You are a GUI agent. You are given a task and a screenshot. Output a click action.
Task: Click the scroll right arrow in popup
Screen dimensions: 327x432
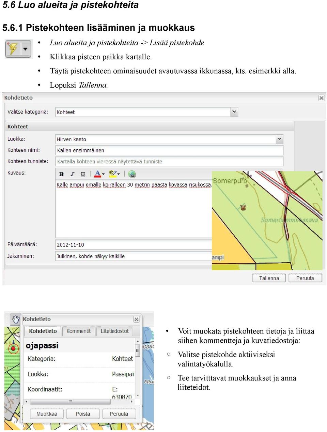[x=132, y=402]
